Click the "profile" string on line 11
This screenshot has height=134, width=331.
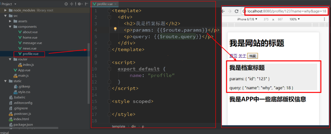pyautogui.click(x=161, y=75)
